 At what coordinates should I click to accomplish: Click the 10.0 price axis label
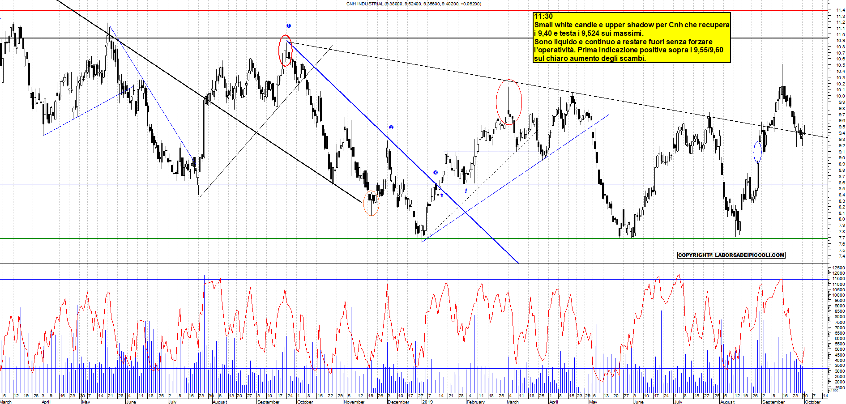pyautogui.click(x=840, y=96)
